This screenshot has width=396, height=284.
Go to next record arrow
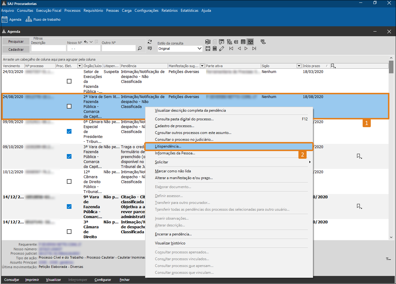click(x=246, y=49)
